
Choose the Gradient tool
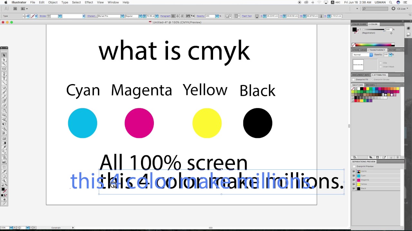[x=4, y=143]
